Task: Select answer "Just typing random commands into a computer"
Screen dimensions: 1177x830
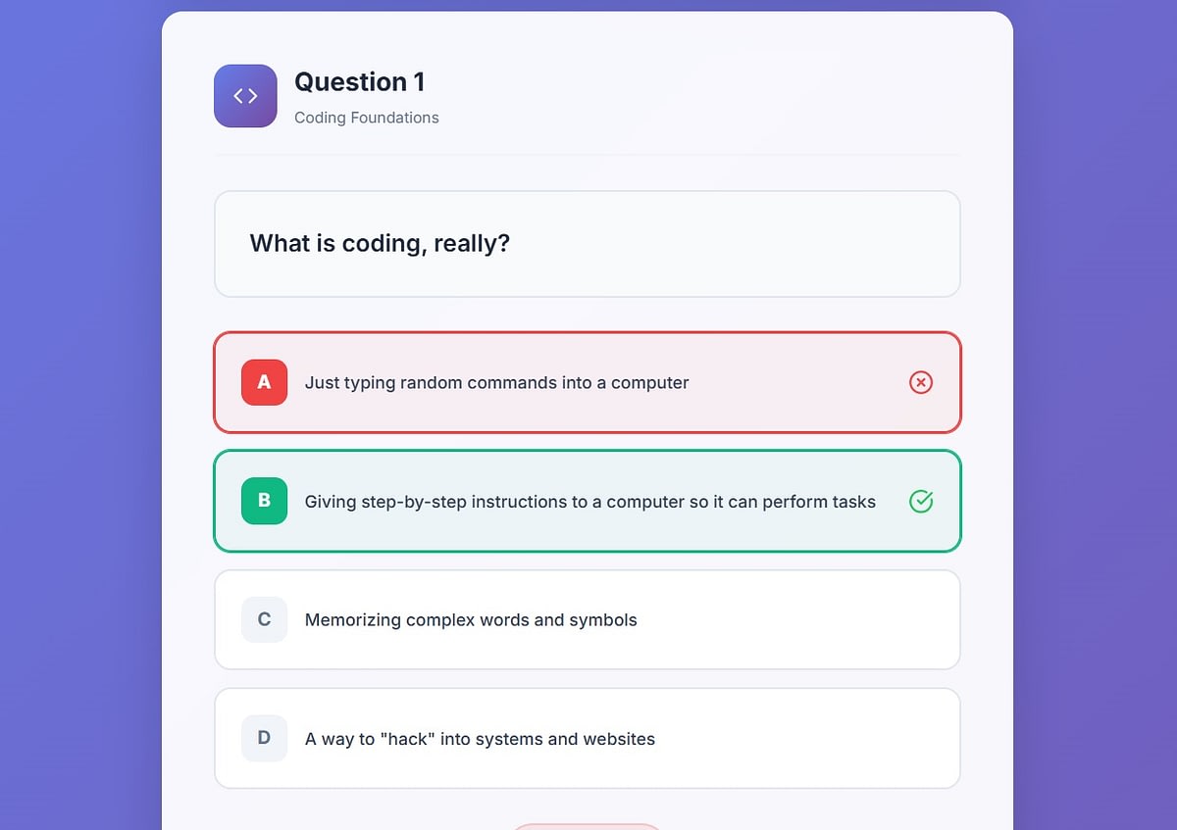Action: click(x=496, y=382)
